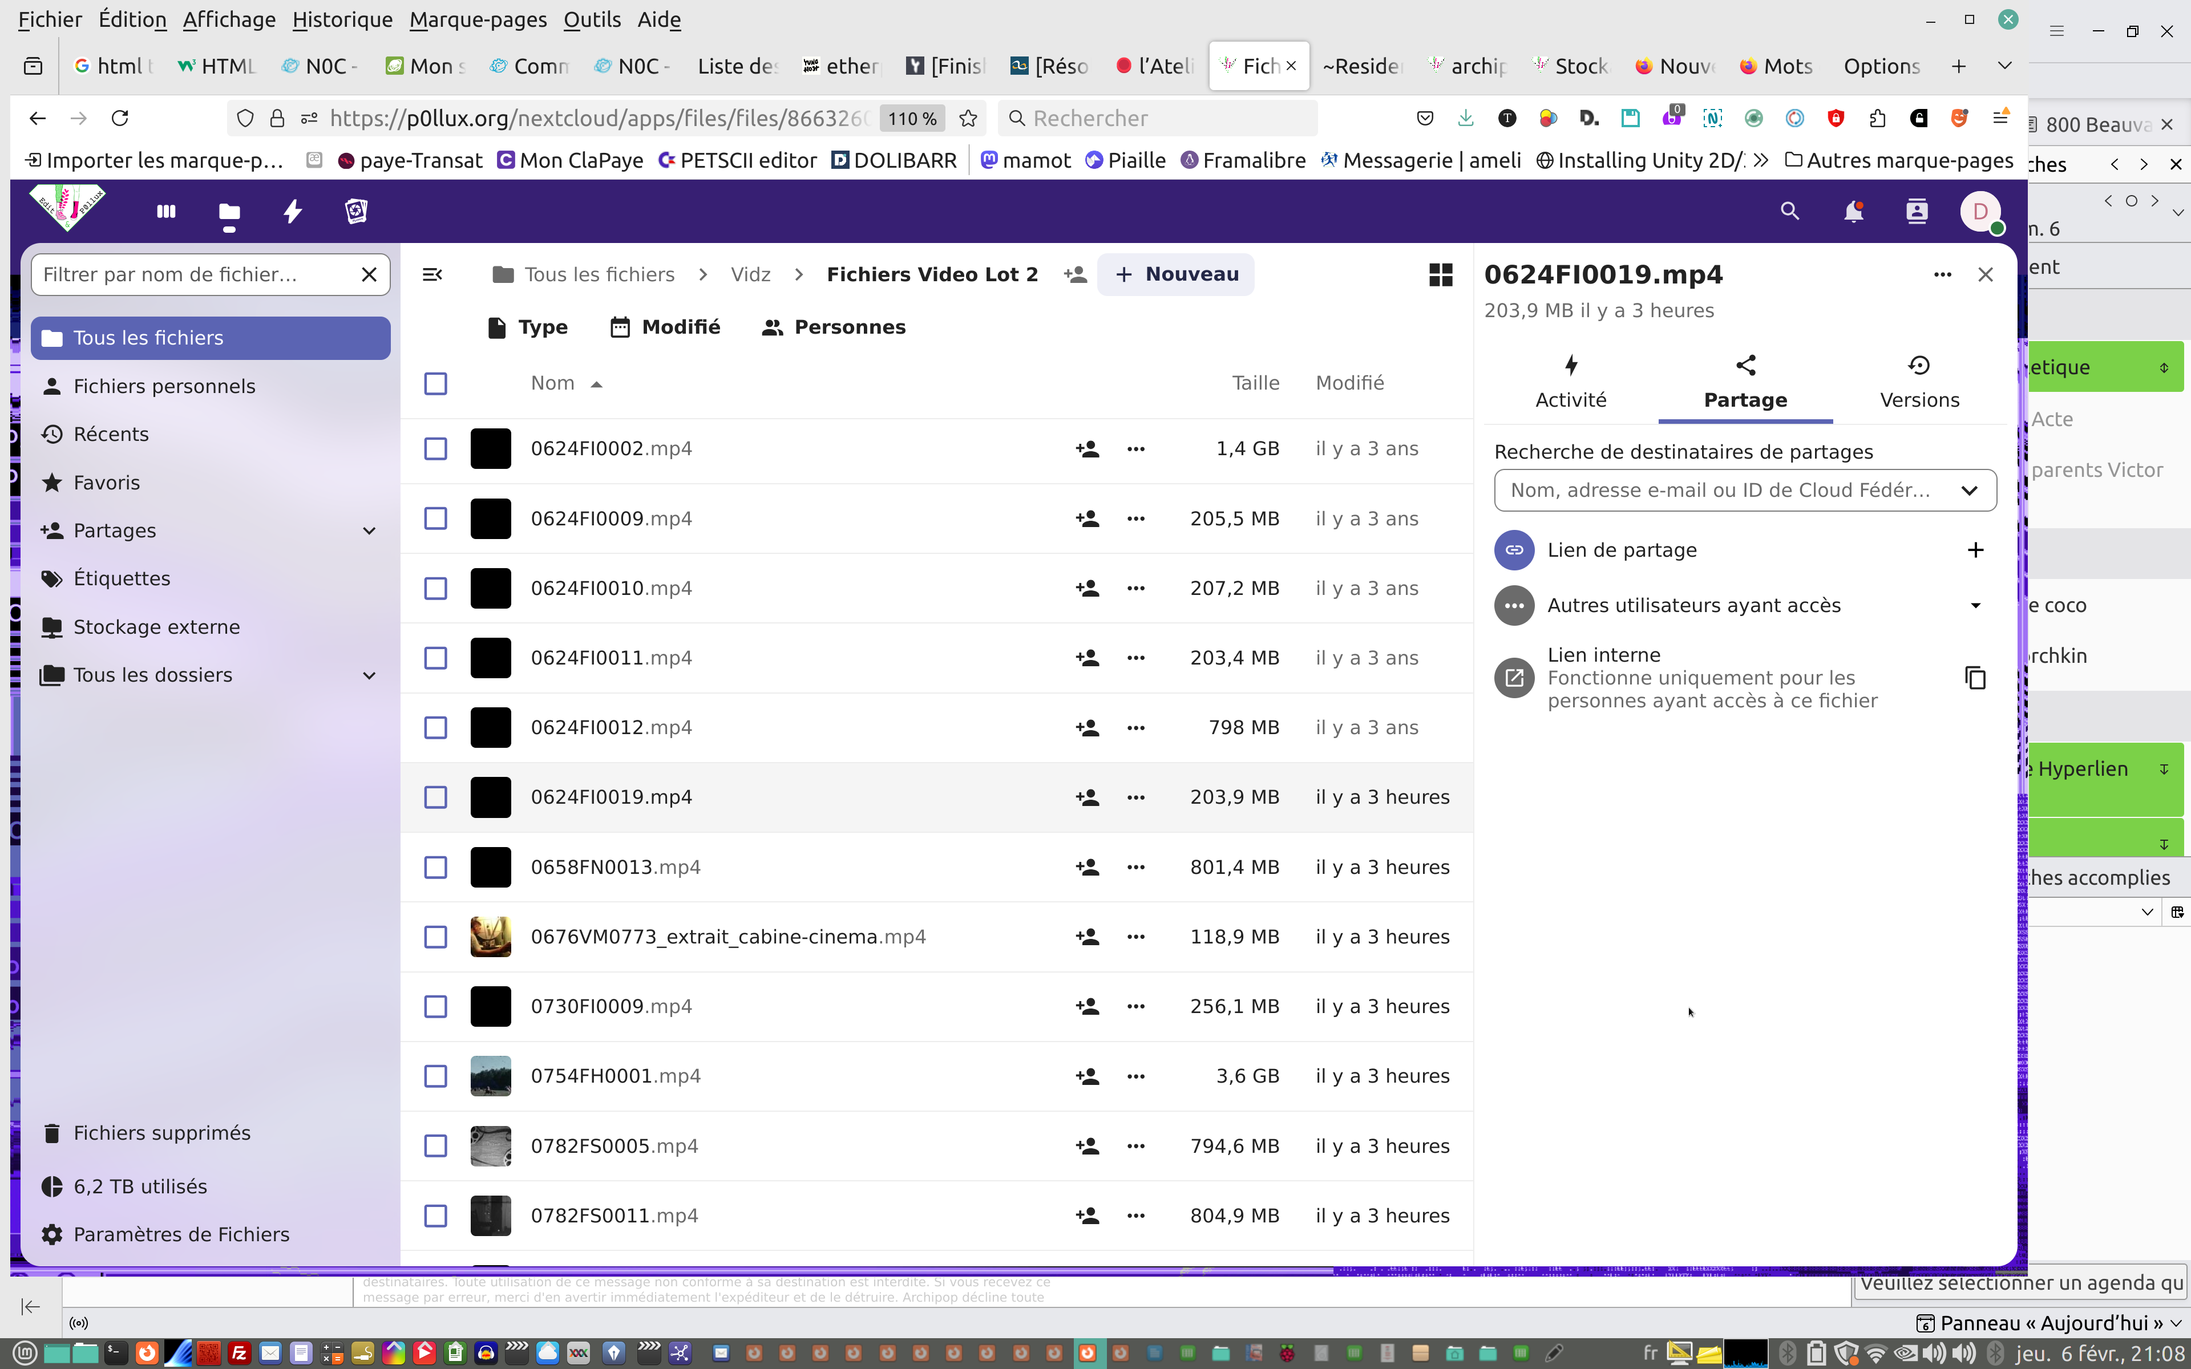This screenshot has height=1369, width=2191.
Task: Open three-dot actions menu for 0754FH0001.mp4
Action: (1135, 1076)
